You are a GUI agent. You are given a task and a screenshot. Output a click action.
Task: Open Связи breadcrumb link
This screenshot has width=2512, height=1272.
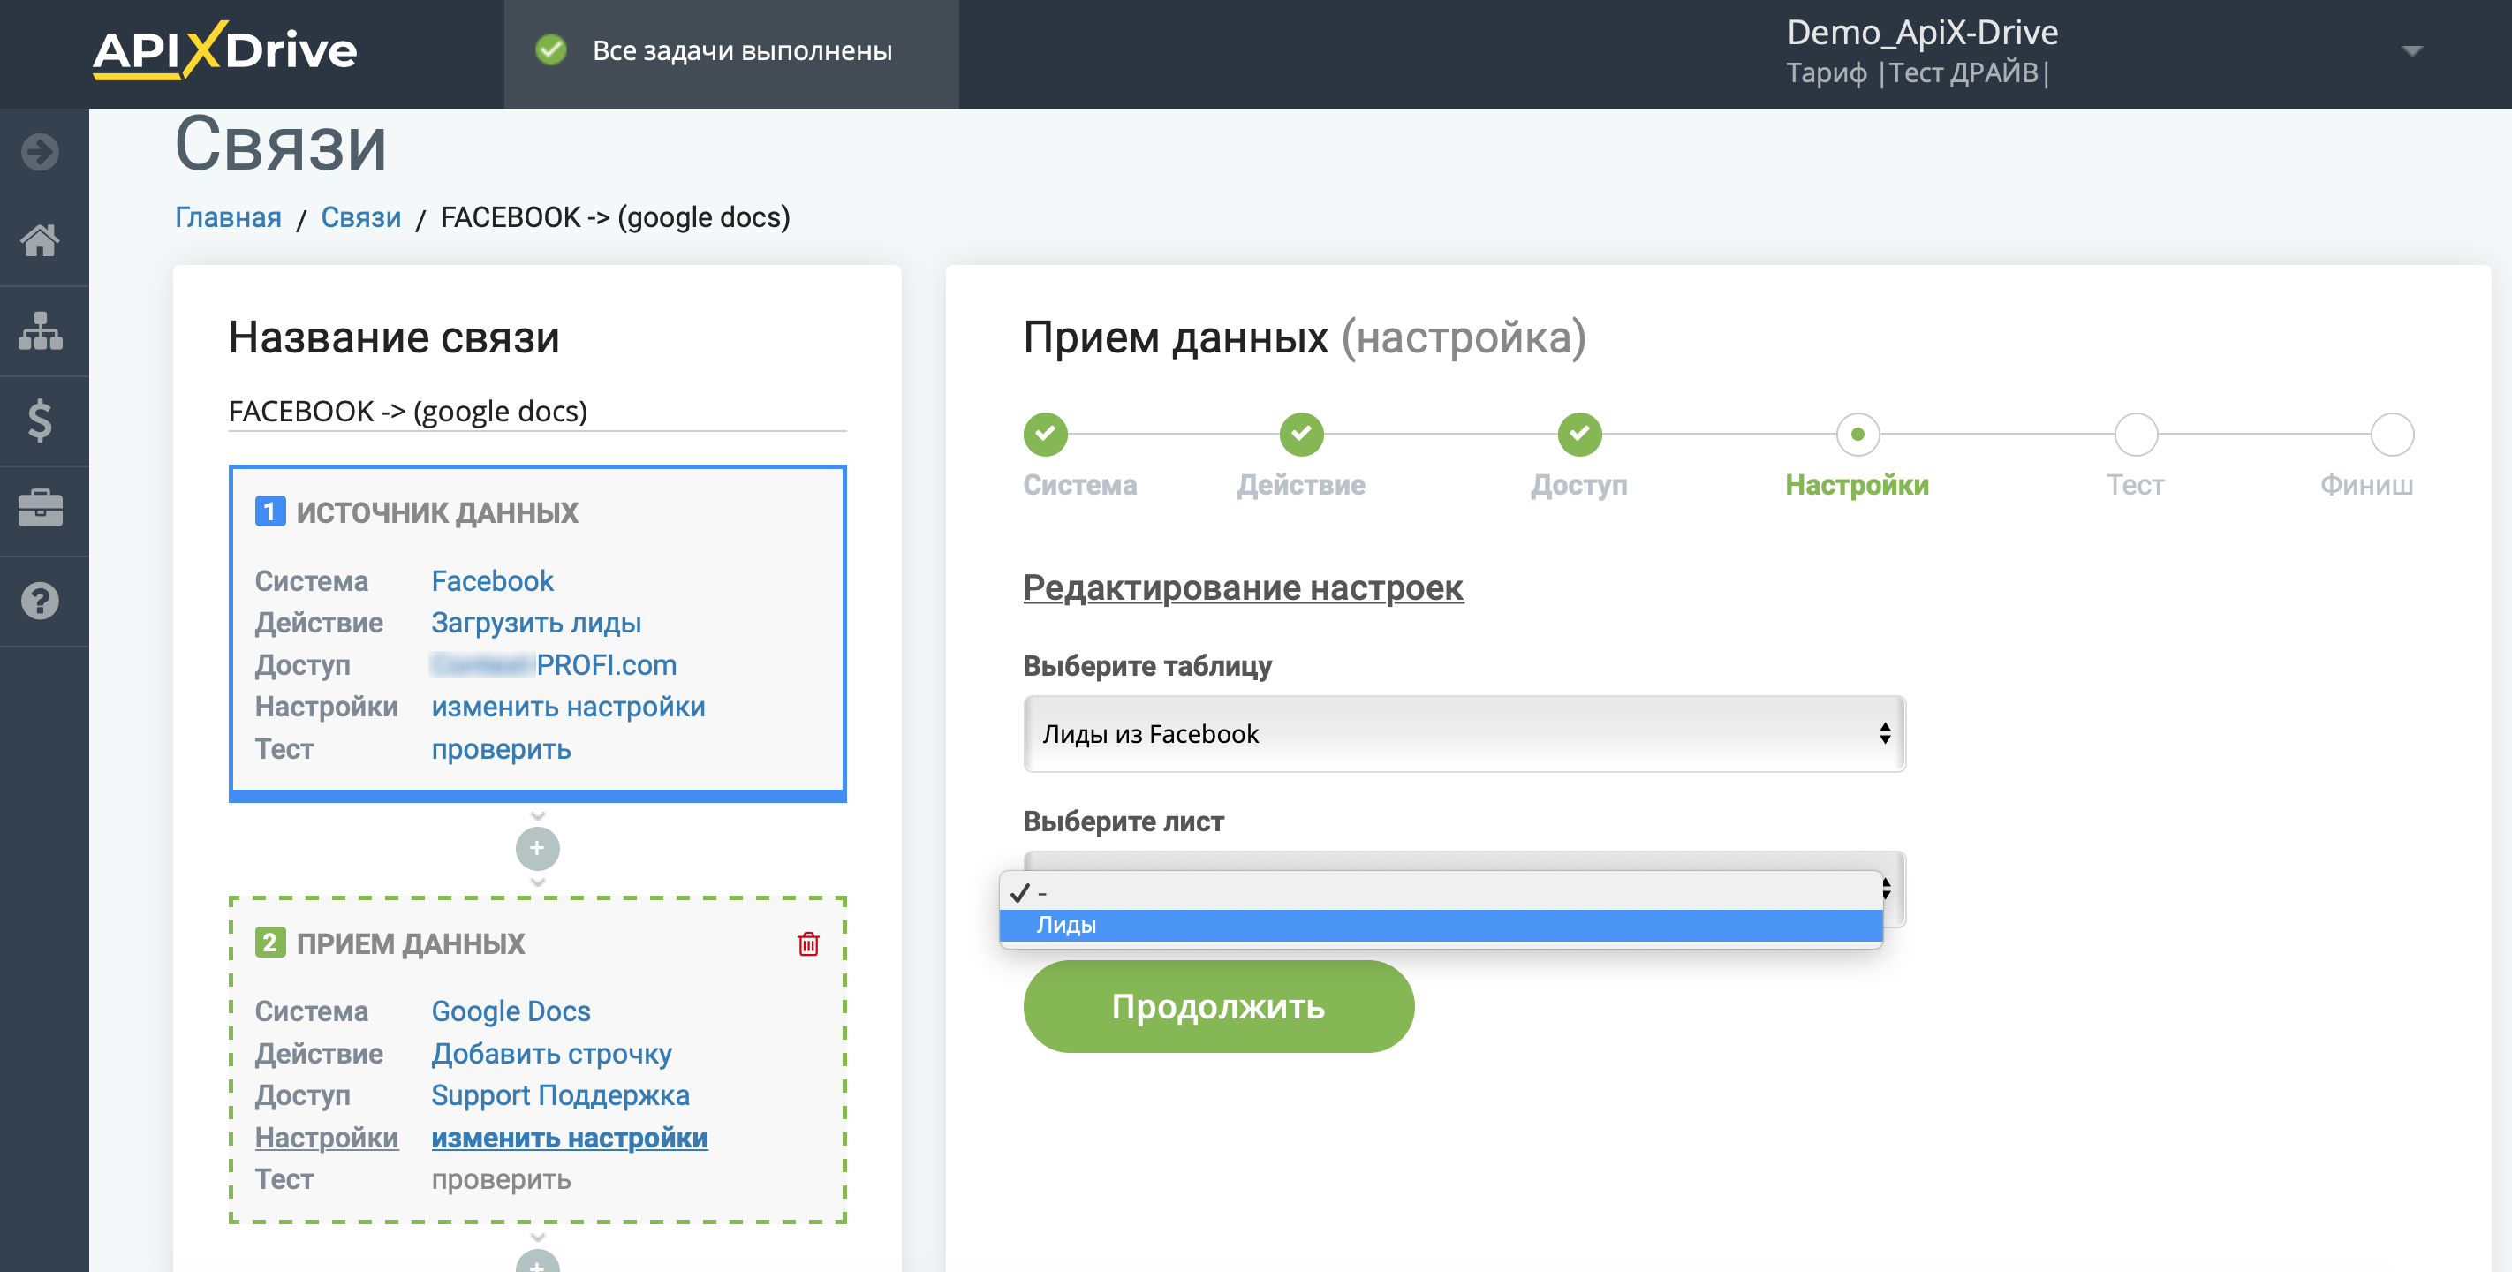click(360, 216)
